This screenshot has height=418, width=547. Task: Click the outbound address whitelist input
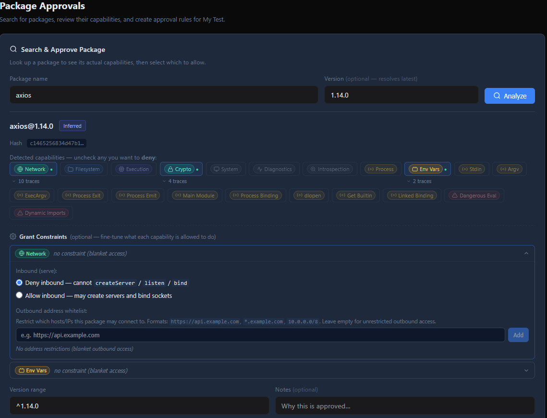(x=260, y=335)
